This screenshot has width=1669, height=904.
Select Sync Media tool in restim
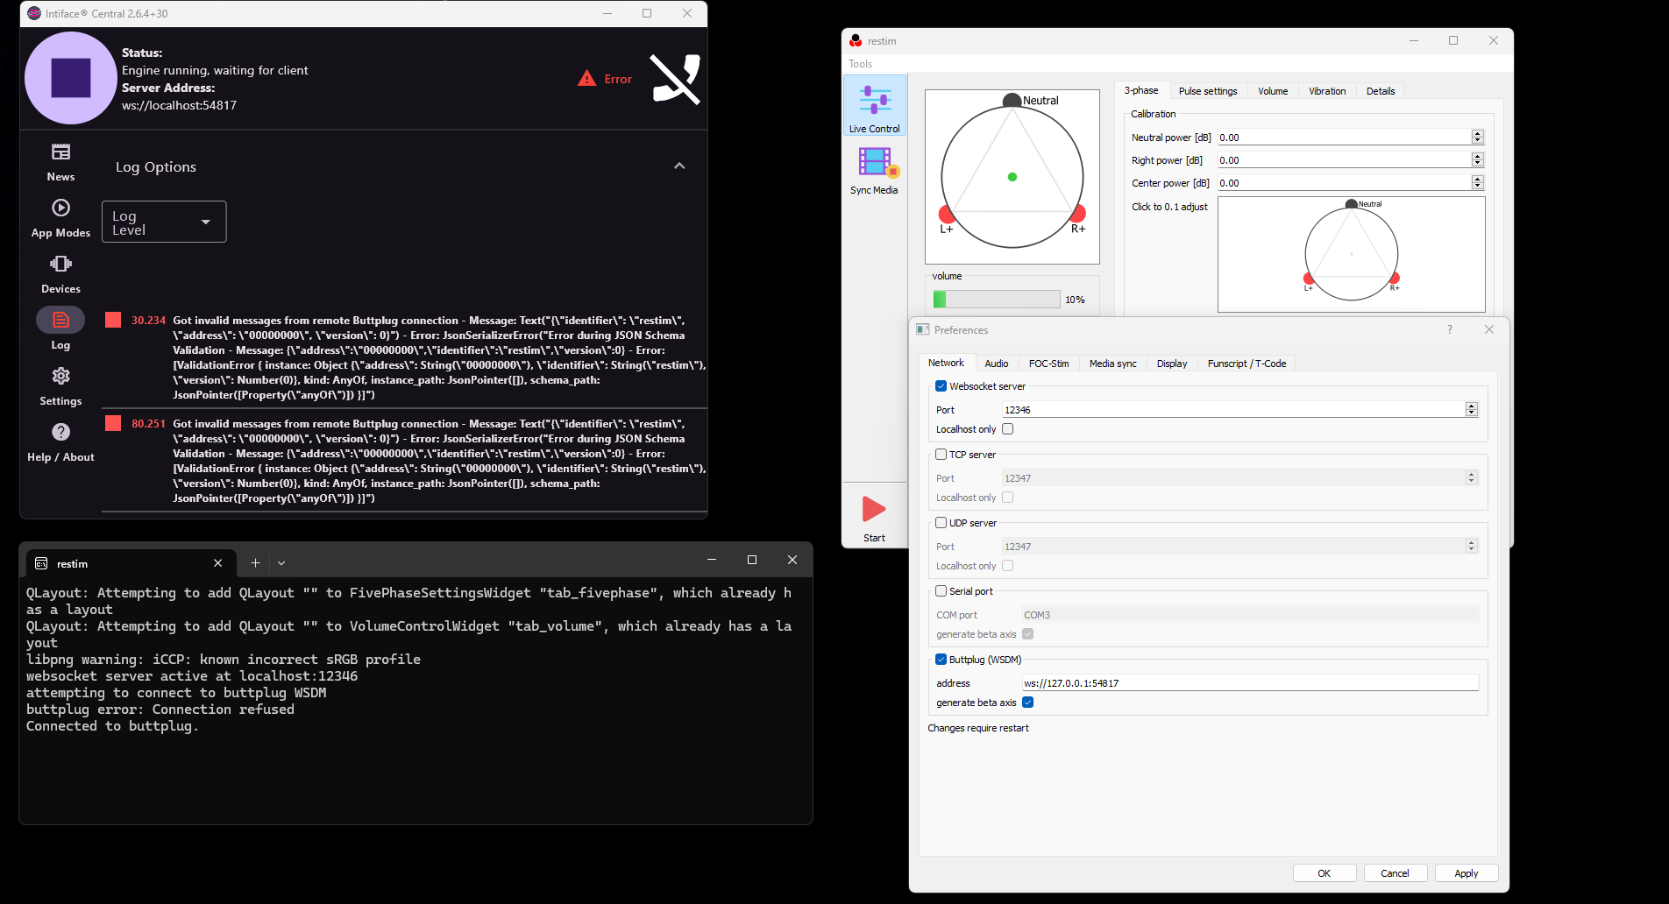(875, 170)
